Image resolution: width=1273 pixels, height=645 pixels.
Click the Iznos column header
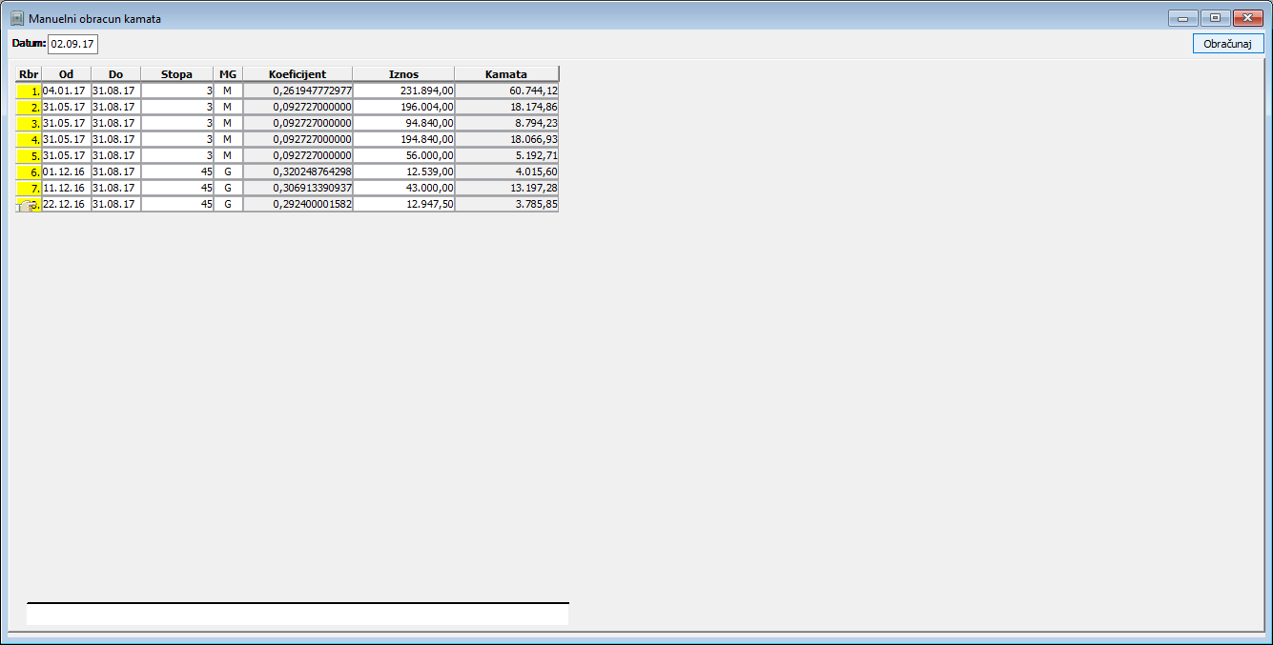(403, 73)
